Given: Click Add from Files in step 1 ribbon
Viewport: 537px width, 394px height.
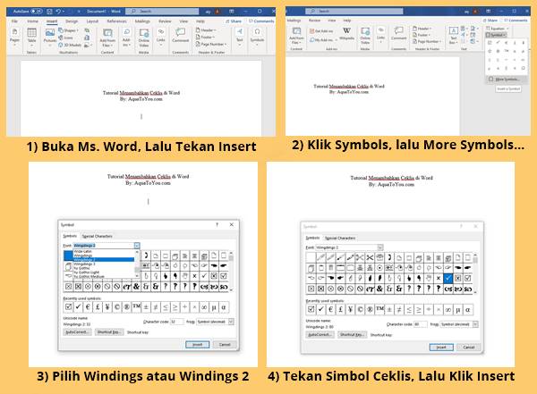Looking at the screenshot, I should pos(107,38).
